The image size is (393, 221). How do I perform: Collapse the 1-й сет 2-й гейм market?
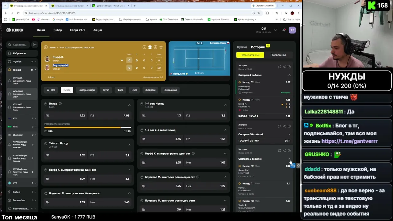click(x=225, y=130)
